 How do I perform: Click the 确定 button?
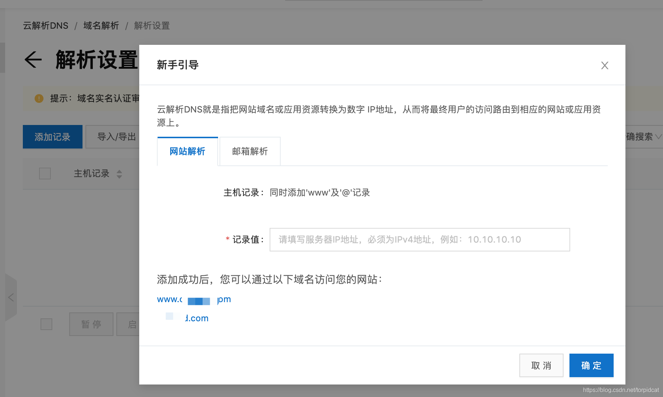(x=592, y=365)
